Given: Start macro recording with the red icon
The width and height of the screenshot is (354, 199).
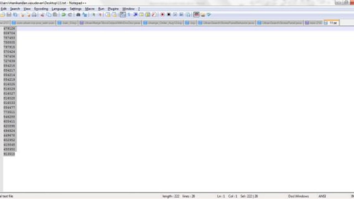Looking at the screenshot, I should click(x=162, y=15).
